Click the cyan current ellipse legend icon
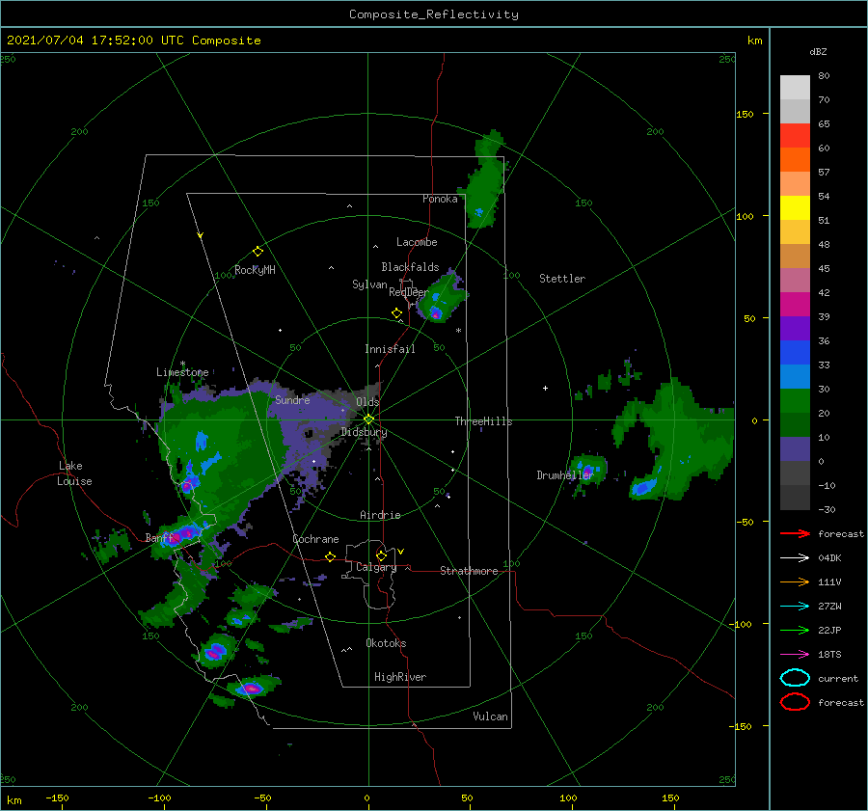868x811 pixels. [795, 678]
